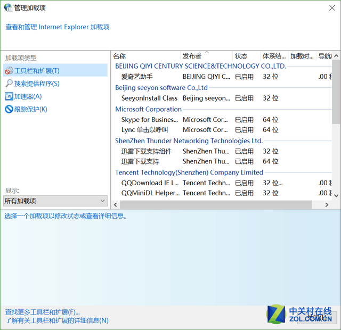Image resolution: width=341 pixels, height=330 pixels.
Task: Close the 管理加载项 dialog window
Action: coord(332,8)
